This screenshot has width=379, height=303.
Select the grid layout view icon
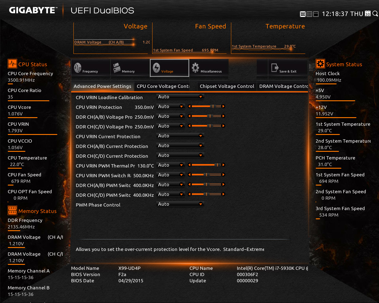click(309, 14)
